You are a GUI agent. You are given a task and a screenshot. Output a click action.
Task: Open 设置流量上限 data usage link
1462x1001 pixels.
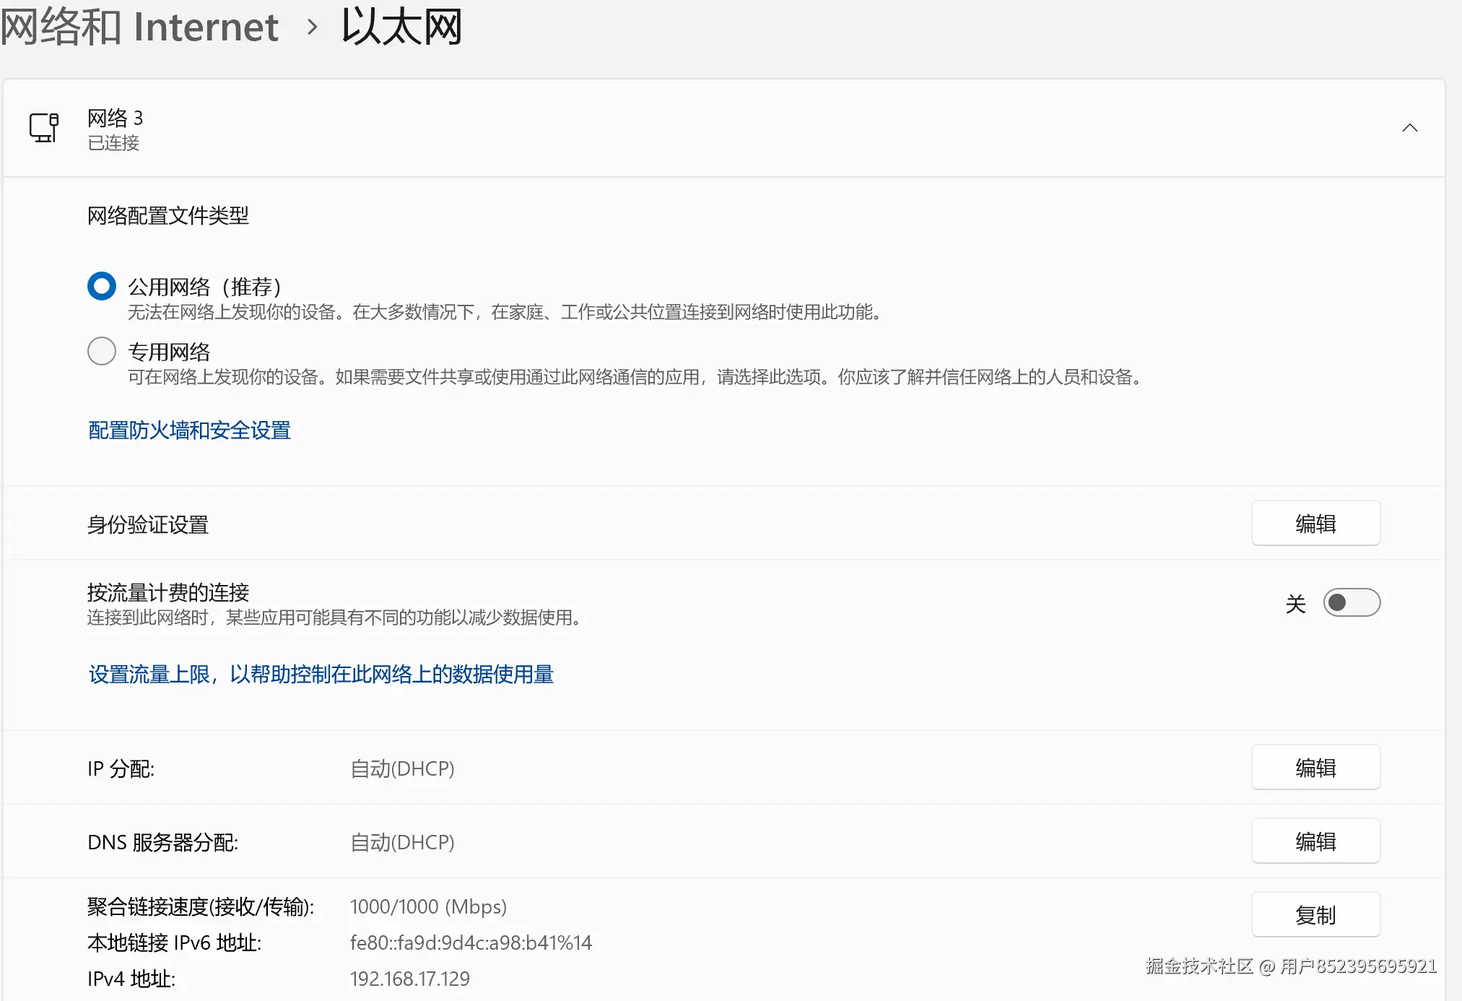pyautogui.click(x=321, y=674)
